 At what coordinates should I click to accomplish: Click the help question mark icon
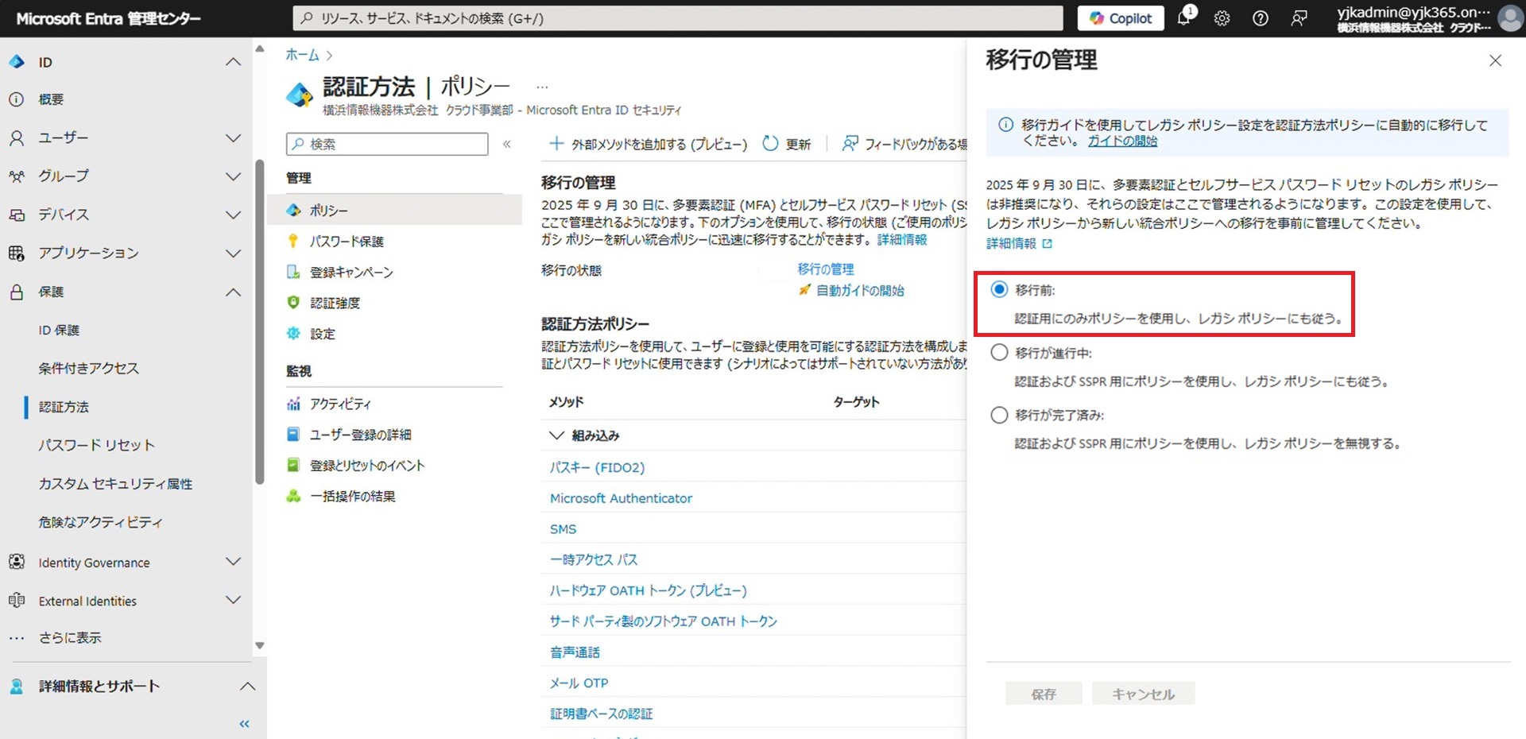[x=1260, y=18]
